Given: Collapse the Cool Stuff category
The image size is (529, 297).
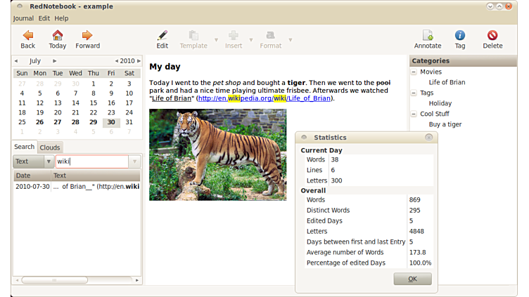Looking at the screenshot, I should click(x=414, y=114).
